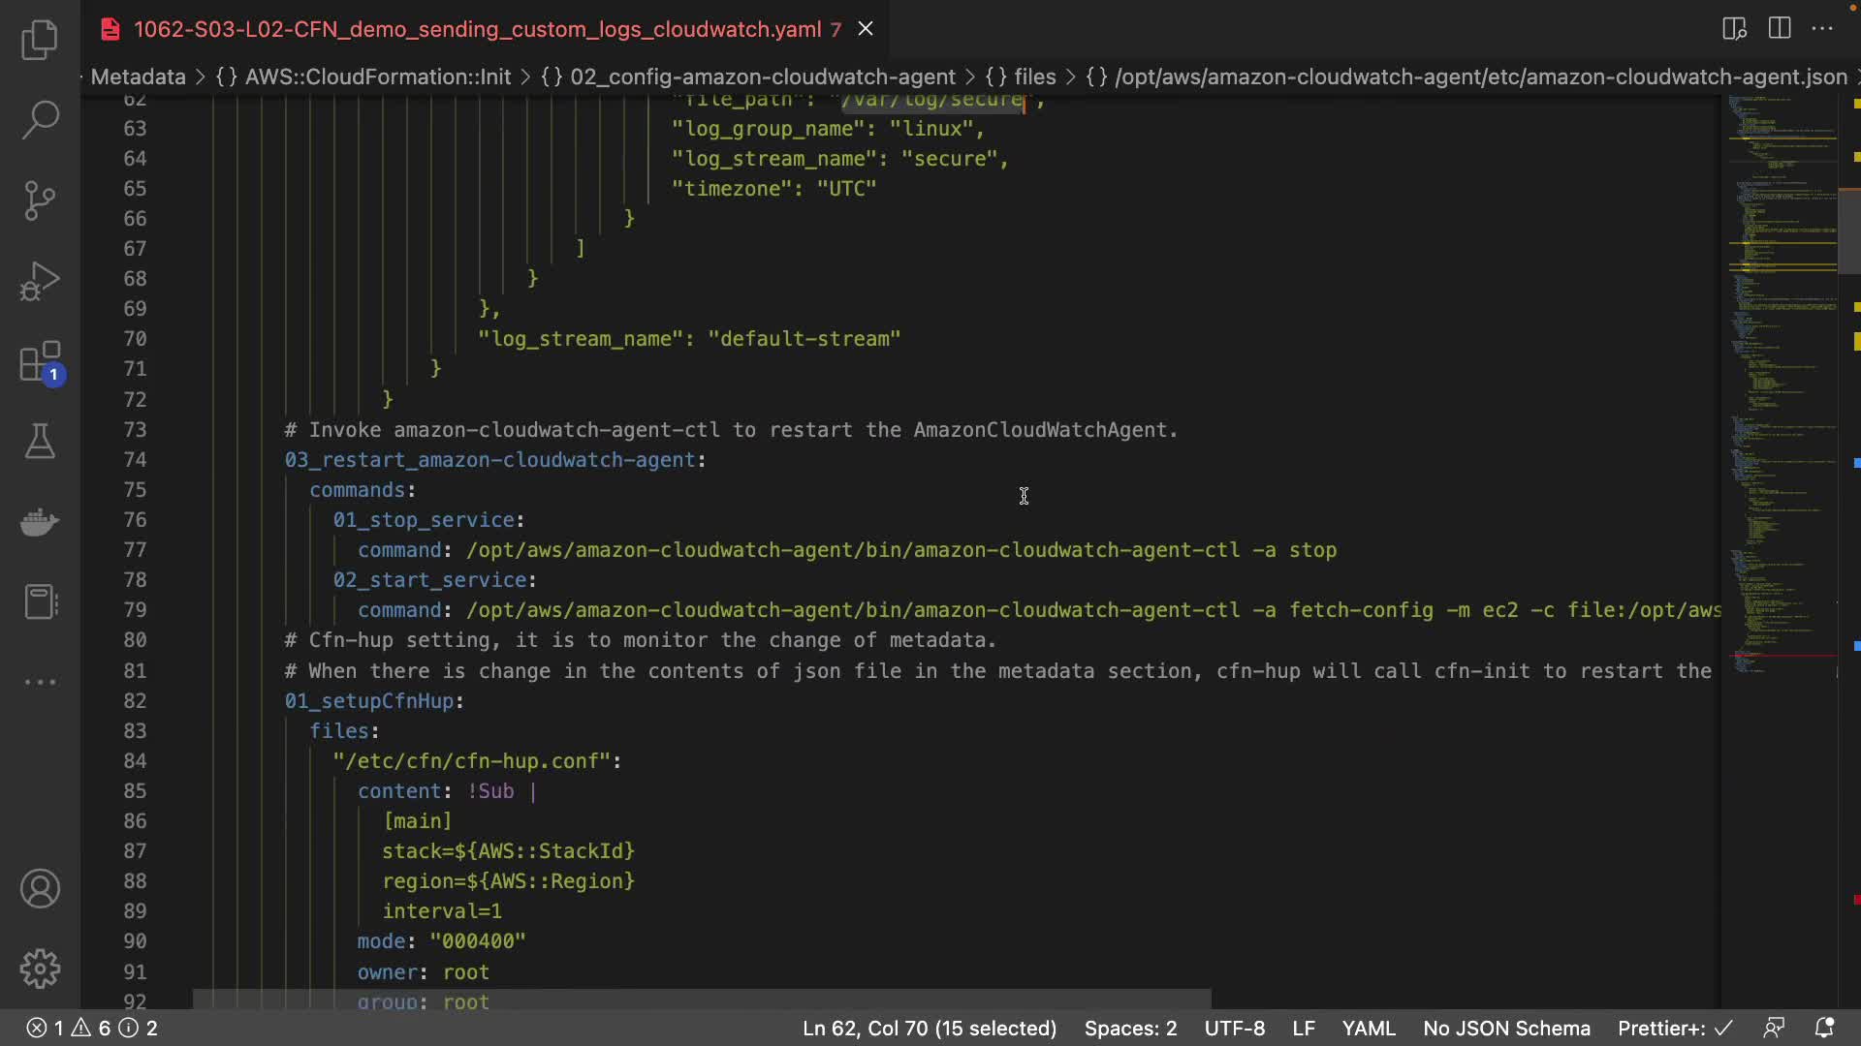The width and height of the screenshot is (1861, 1046).
Task: Open the Explorer view in activity bar
Action: [x=40, y=40]
